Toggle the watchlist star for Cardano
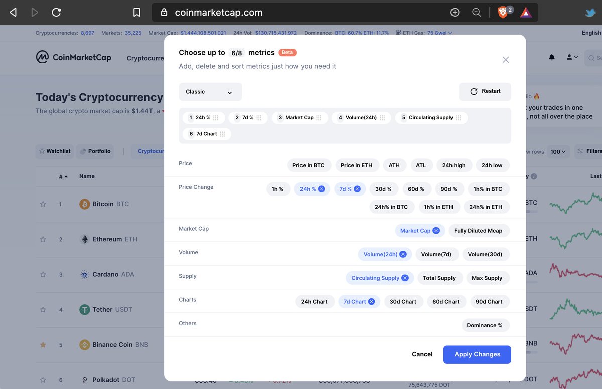 pyautogui.click(x=43, y=274)
